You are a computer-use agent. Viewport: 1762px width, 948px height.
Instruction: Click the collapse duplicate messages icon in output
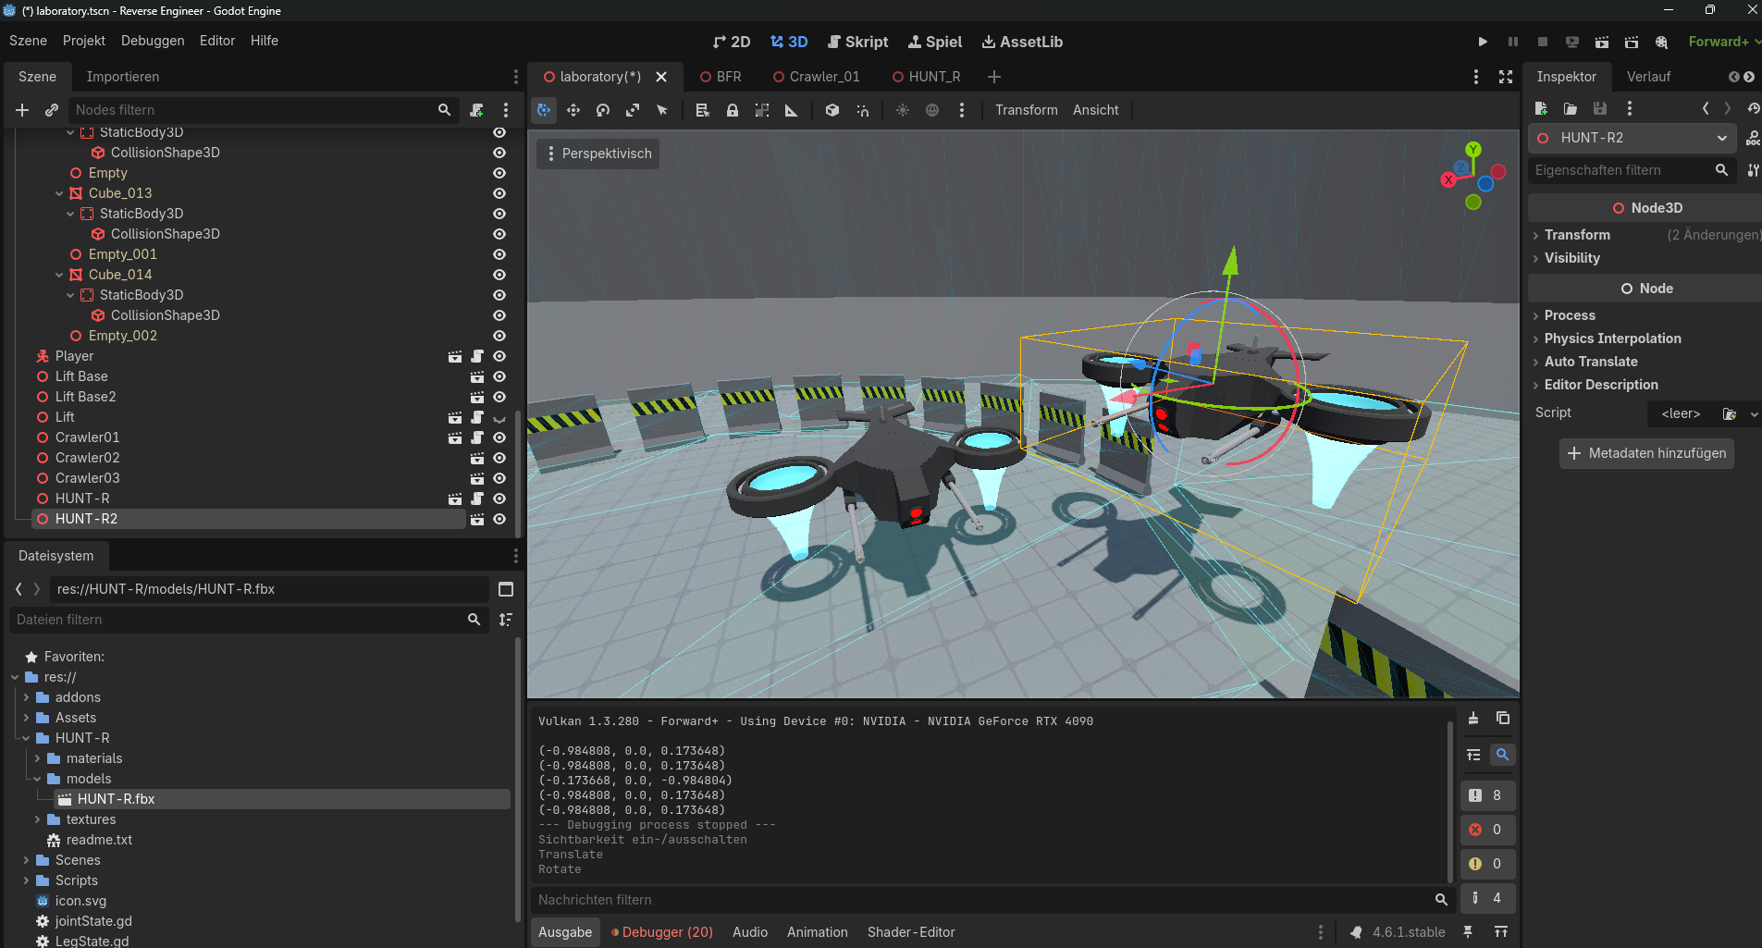[x=1473, y=755]
